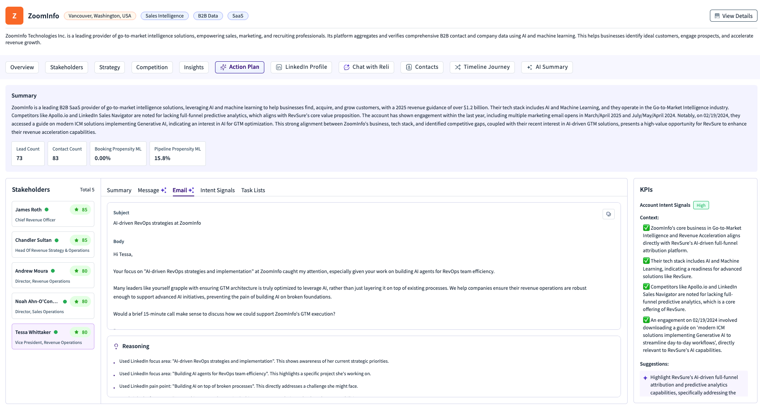Click the B2B Data tag

pyautogui.click(x=208, y=16)
